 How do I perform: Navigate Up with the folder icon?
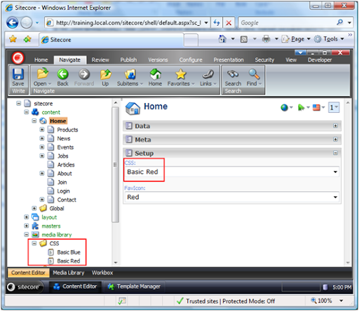(x=106, y=74)
